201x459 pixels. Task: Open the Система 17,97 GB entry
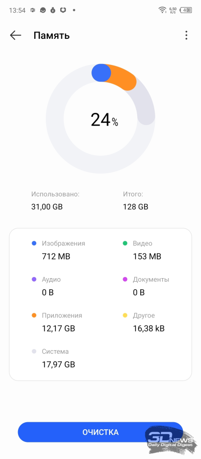pos(53,358)
